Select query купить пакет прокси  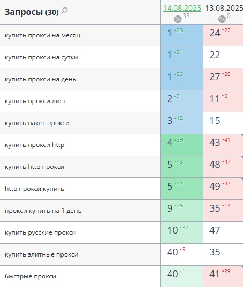pos(37,123)
